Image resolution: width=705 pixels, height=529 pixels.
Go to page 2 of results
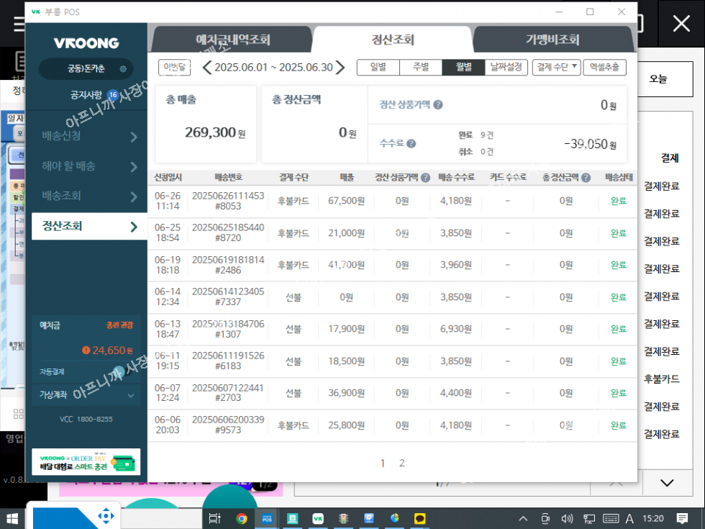[x=402, y=463]
